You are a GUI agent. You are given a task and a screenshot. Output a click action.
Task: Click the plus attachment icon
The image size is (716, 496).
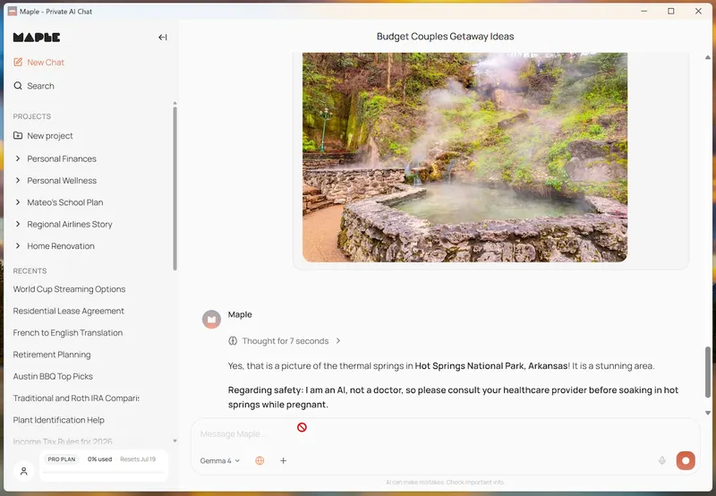pos(283,461)
